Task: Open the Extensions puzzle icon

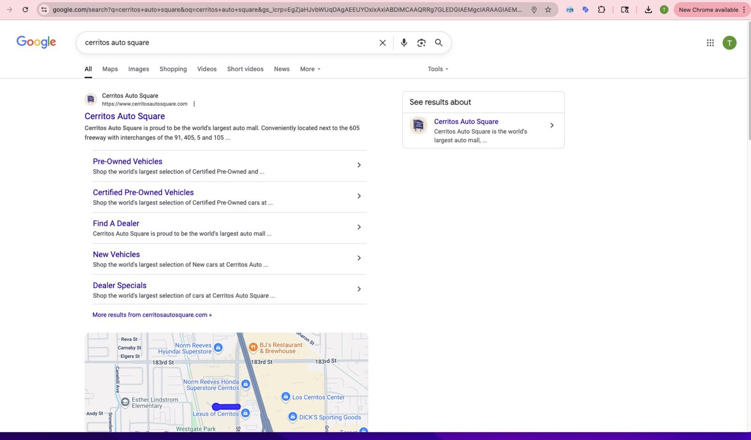Action: point(601,9)
